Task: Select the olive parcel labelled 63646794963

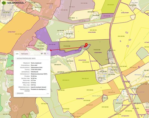Action: click(98, 52)
